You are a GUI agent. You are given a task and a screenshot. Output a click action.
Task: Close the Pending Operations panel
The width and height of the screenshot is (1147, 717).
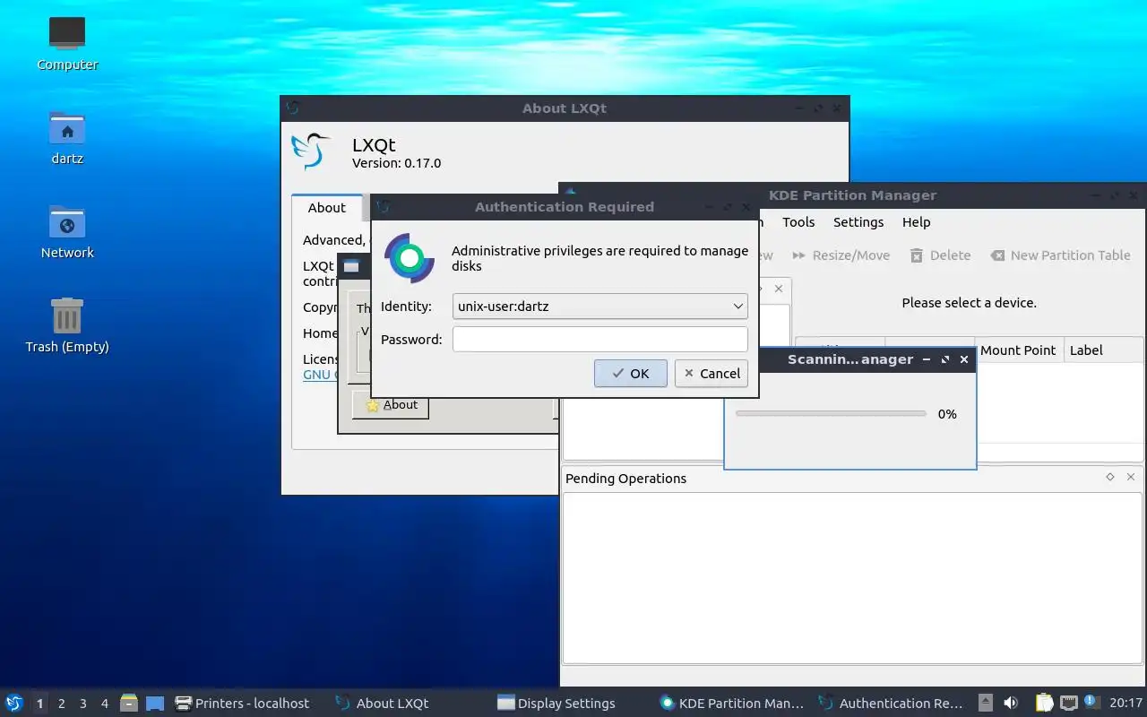coord(1130,477)
